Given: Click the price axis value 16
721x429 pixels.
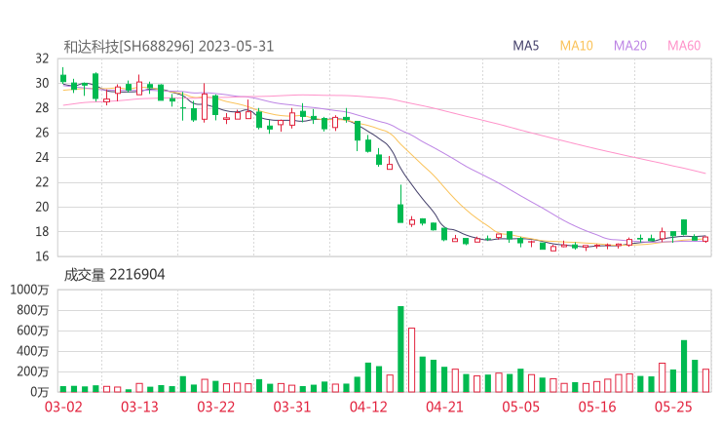Looking at the screenshot, I should click(x=42, y=256).
